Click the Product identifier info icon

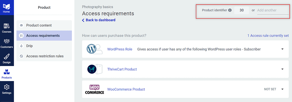(x=230, y=10)
